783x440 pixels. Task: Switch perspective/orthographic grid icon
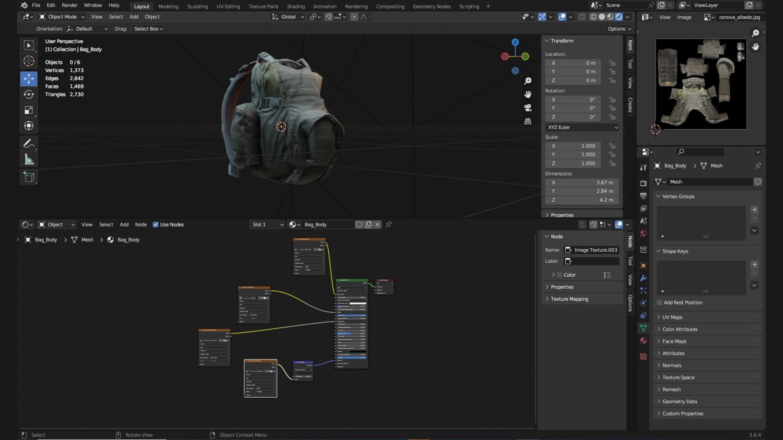click(528, 121)
